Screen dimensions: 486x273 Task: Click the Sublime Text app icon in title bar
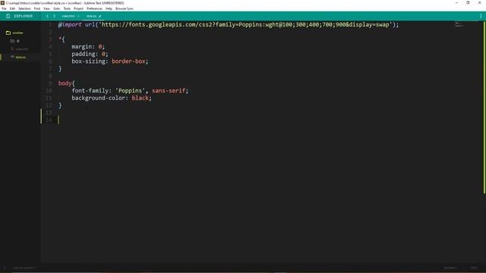point(2,3)
